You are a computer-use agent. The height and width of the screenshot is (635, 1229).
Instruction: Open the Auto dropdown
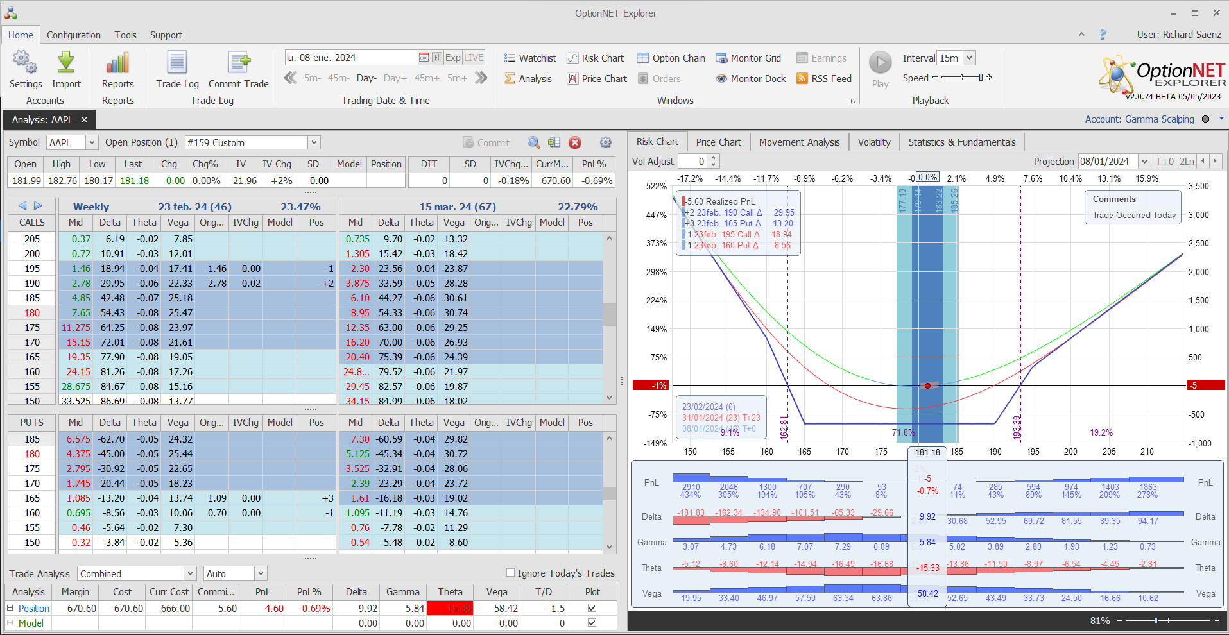(261, 573)
